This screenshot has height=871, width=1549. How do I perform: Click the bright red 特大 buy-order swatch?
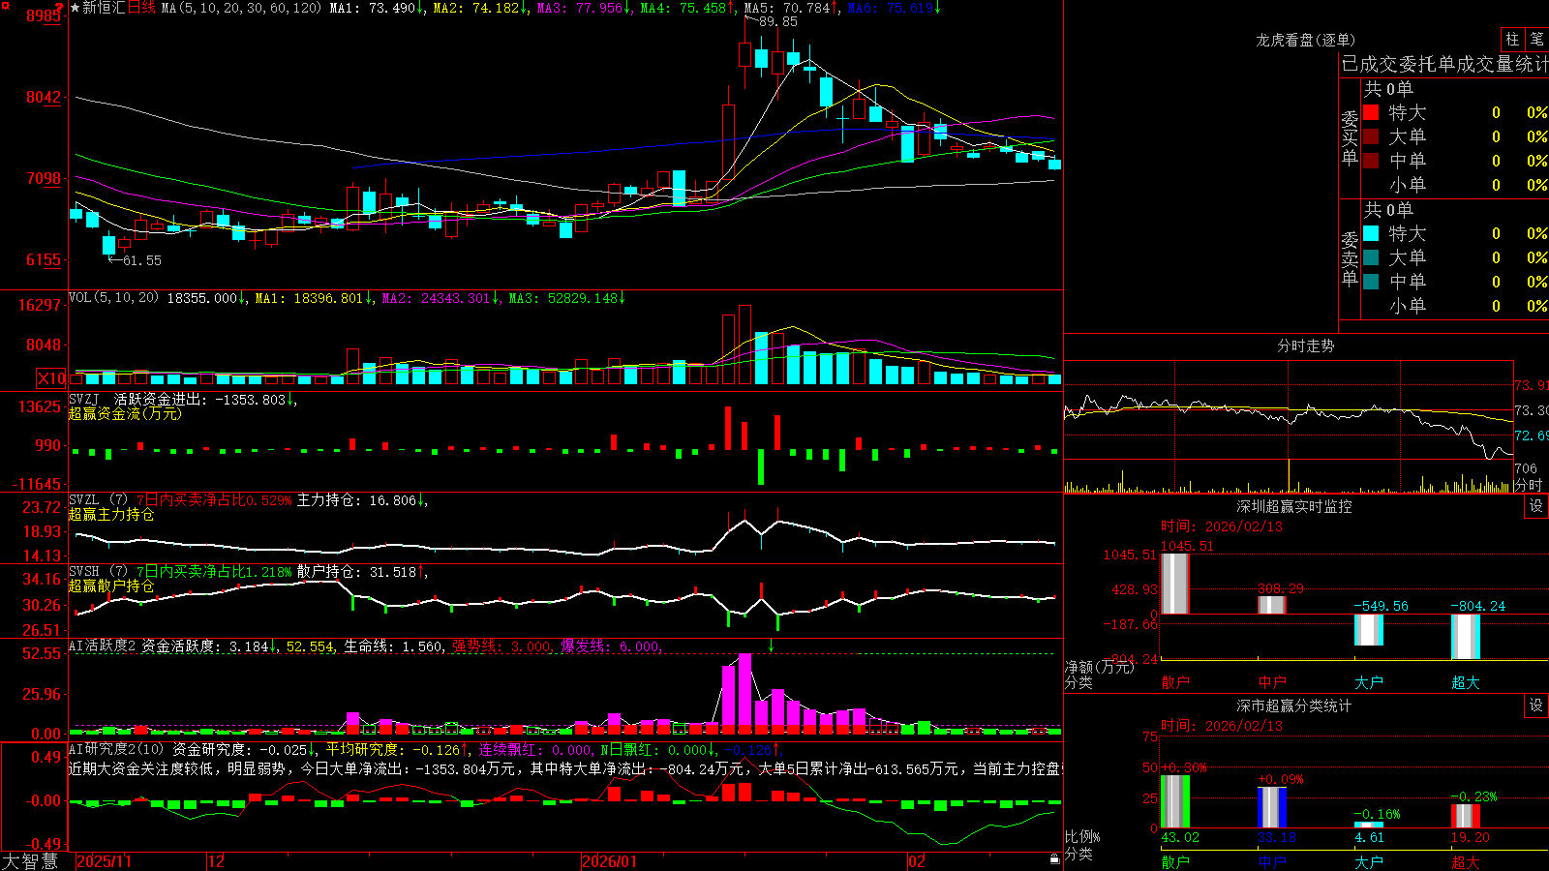tap(1371, 112)
